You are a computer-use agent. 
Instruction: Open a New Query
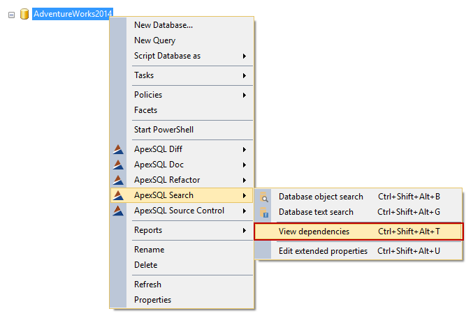tap(182, 40)
